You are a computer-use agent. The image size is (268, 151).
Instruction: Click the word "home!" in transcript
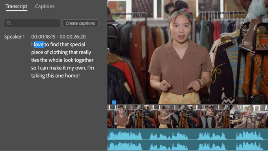[72, 76]
